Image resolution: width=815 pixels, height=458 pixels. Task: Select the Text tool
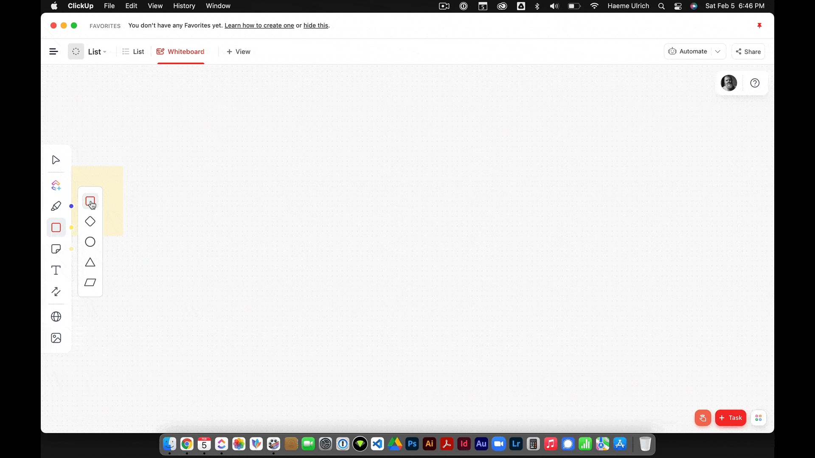tap(56, 270)
